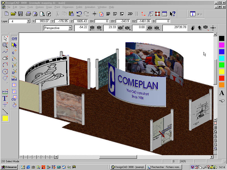Rotate camera left with first camera icon
This screenshot has height=170, width=227.
pyautogui.click(x=92, y=28)
